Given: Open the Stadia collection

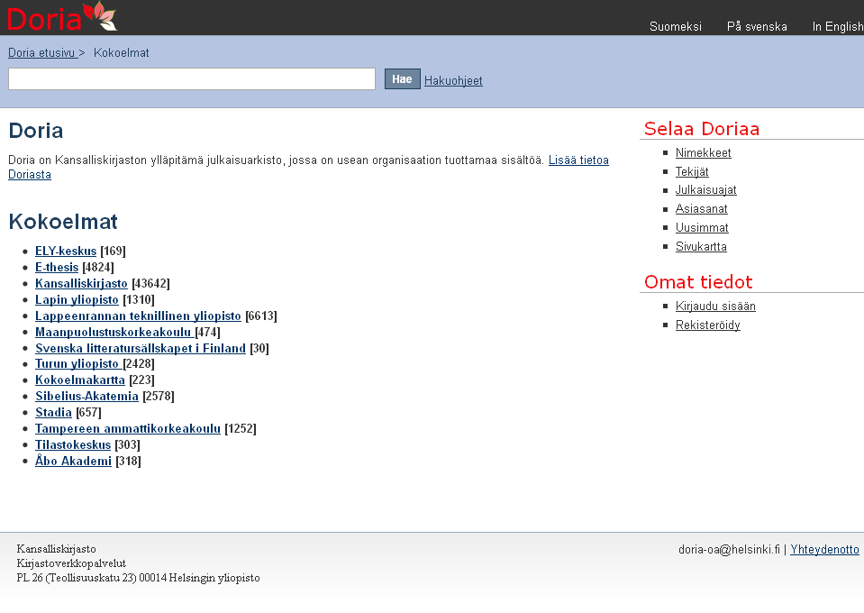Looking at the screenshot, I should pyautogui.click(x=53, y=412).
